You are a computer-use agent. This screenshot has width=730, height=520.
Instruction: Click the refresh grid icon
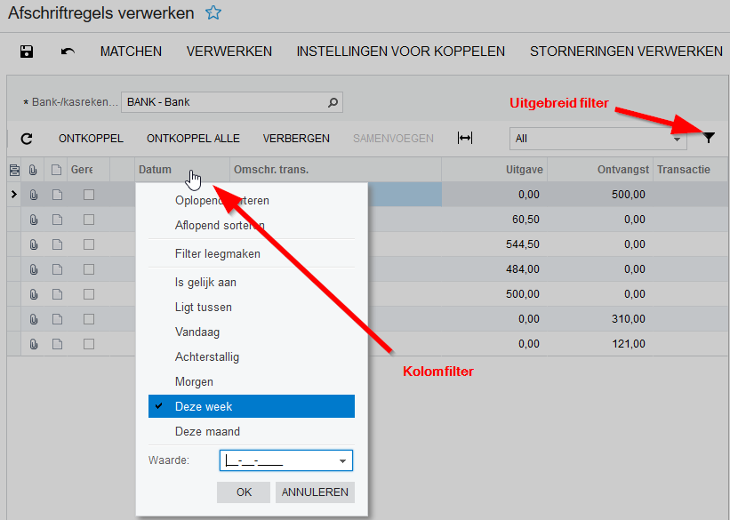pyautogui.click(x=27, y=139)
